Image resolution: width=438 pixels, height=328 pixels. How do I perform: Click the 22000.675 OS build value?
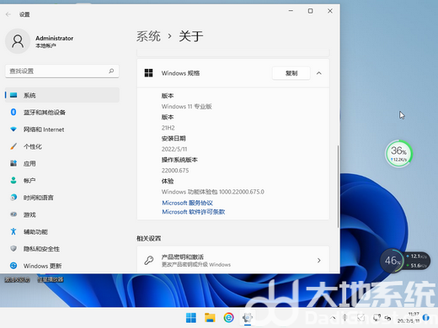click(x=175, y=171)
